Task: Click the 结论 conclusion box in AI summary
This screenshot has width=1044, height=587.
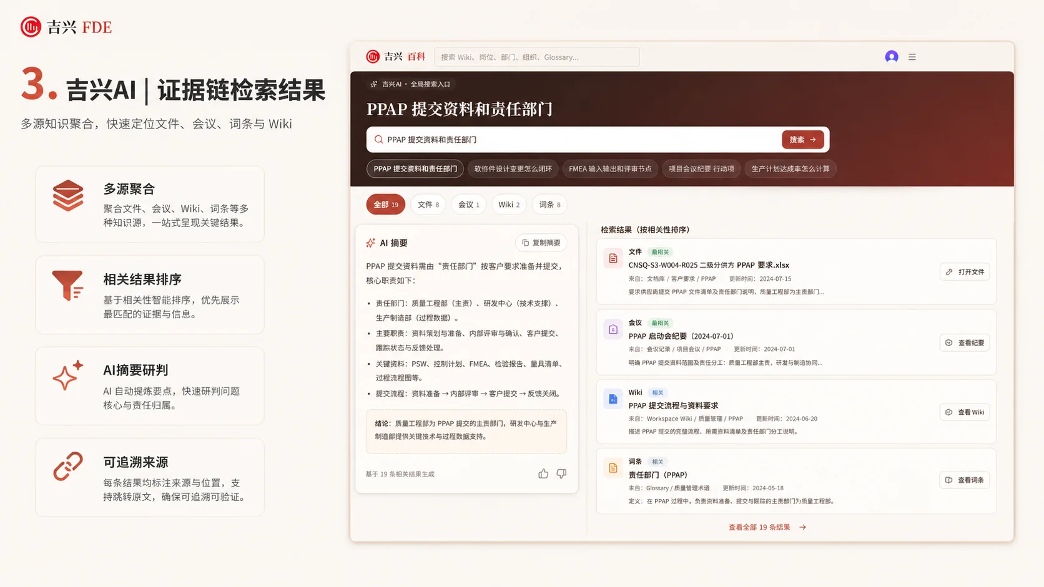Action: pos(466,430)
